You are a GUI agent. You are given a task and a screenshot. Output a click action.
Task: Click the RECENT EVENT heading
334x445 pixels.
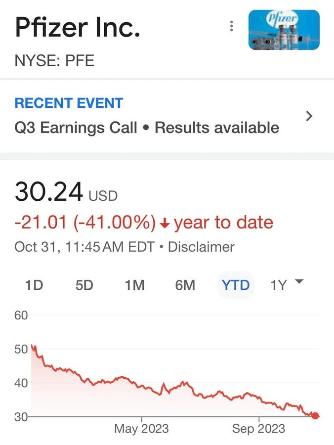[69, 103]
